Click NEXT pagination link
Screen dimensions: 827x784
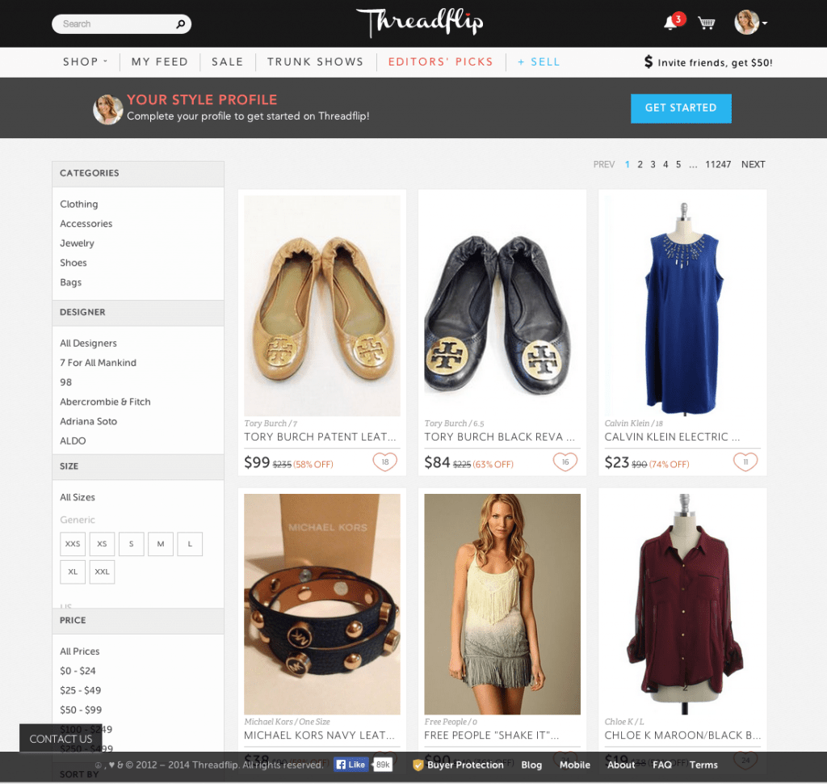point(754,164)
